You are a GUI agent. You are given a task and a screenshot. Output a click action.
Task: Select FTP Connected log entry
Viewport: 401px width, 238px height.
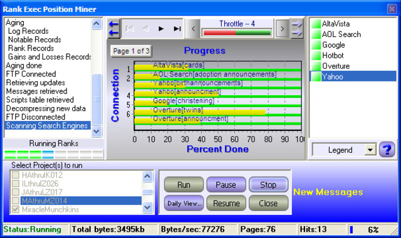click(31, 74)
